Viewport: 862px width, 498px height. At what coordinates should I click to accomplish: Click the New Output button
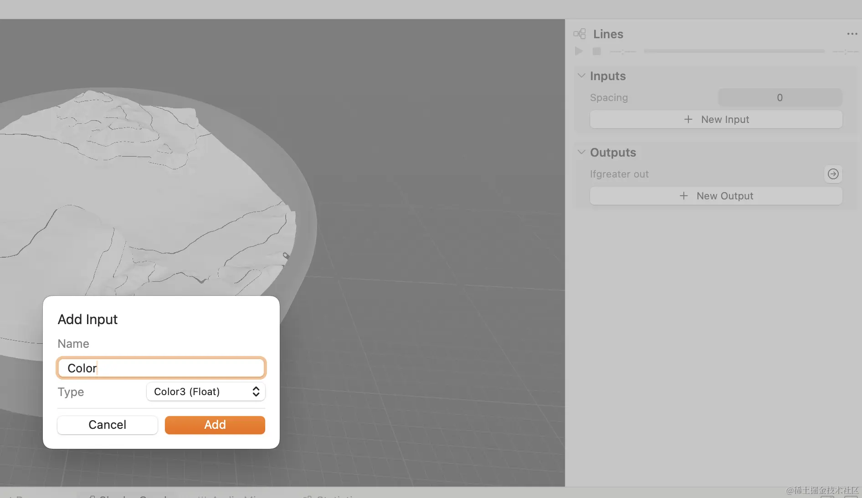click(x=716, y=196)
